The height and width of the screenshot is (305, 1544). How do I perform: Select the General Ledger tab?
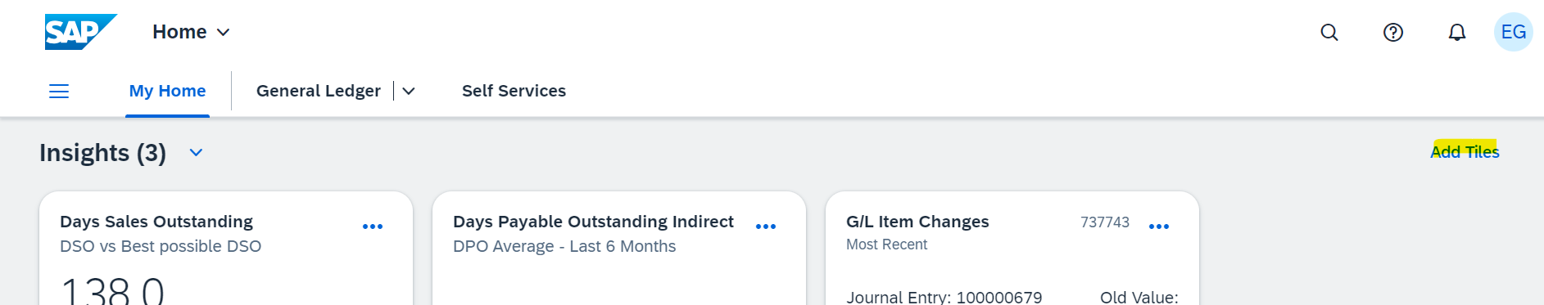tap(319, 91)
